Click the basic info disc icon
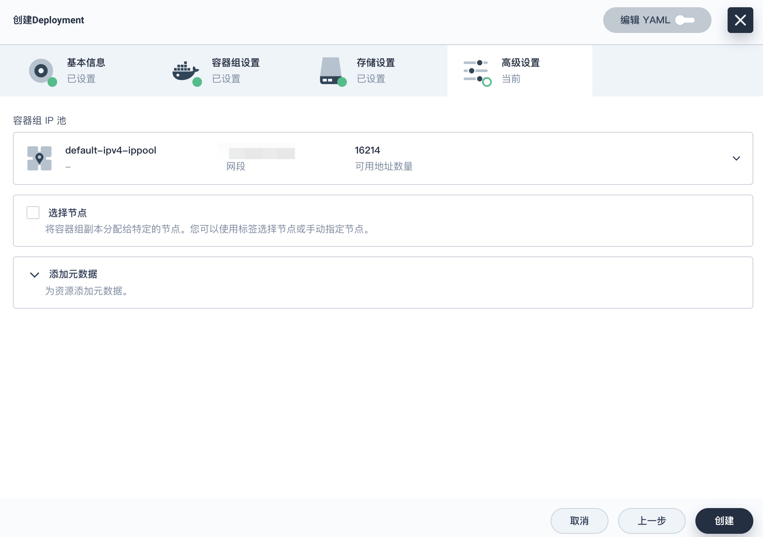Viewport: 763px width, 537px height. 41,71
